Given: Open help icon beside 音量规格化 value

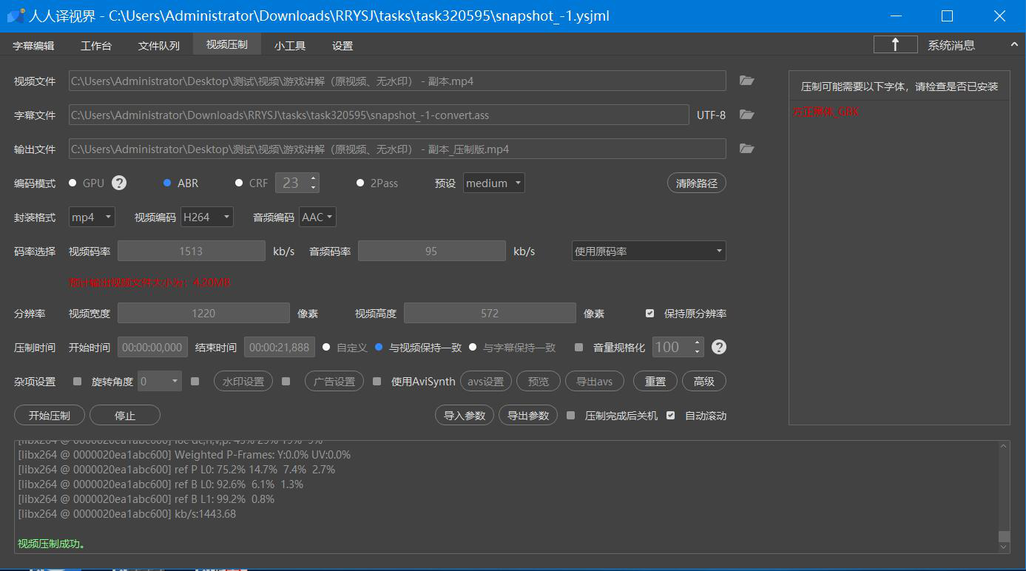Looking at the screenshot, I should click(x=718, y=347).
